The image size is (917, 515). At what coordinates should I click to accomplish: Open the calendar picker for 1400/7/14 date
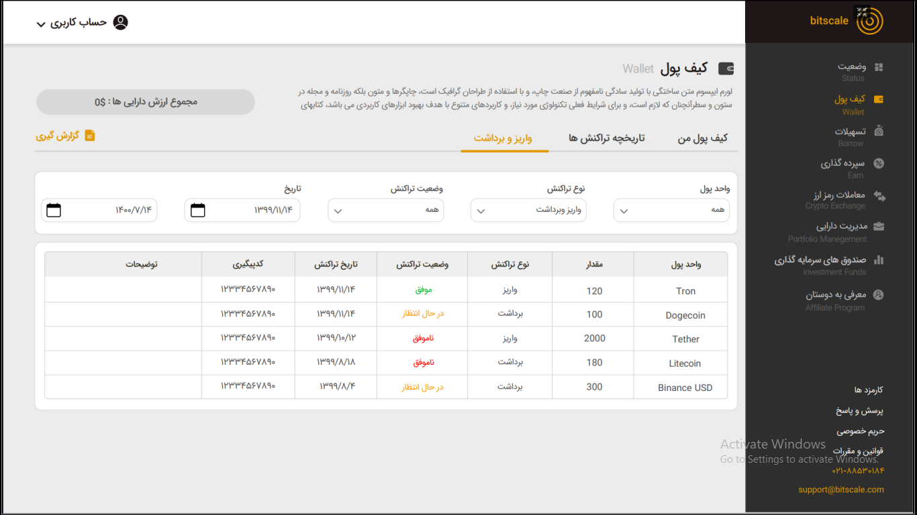(x=54, y=211)
